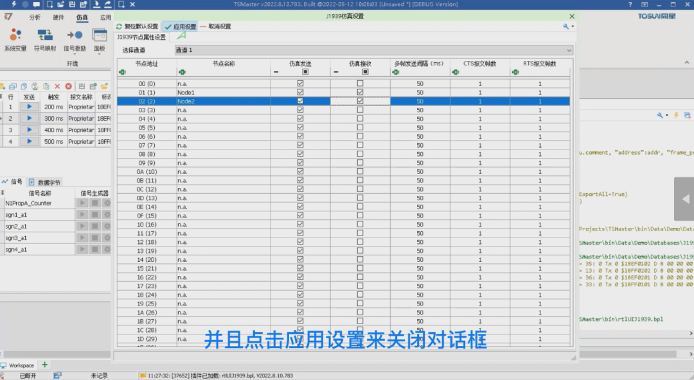Expand the 选择通道 channel dropdown

[x=569, y=50]
